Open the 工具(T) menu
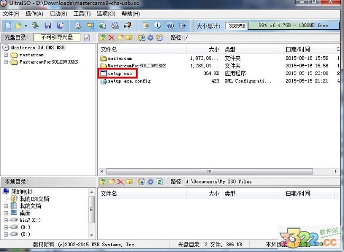The height and width of the screenshot is (252, 344). pyautogui.click(x=82, y=14)
